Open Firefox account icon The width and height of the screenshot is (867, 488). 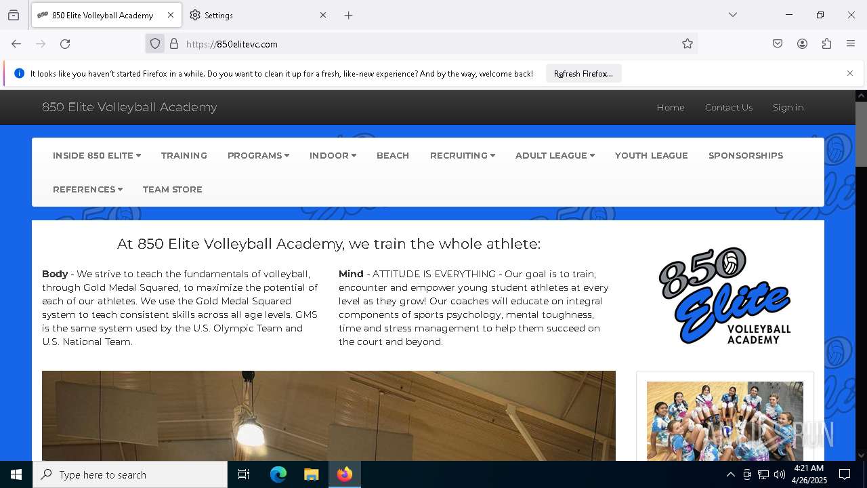(x=802, y=44)
